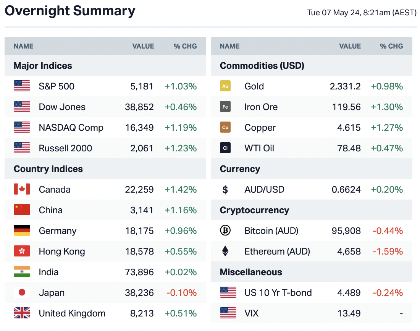Sort commodities by % CHG header
Viewport: 420px width, 331px height.
coord(391,46)
